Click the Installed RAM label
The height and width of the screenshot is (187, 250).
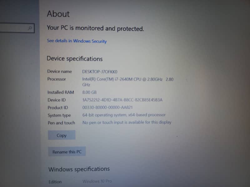[61, 92]
